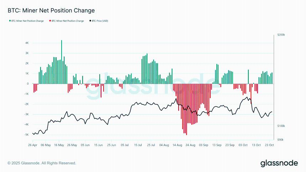Click the black Price legend dot

(90, 21)
